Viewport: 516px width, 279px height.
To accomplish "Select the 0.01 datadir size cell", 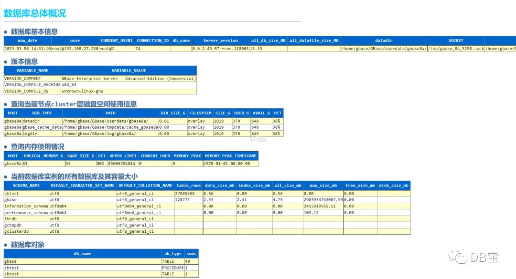I will click(173, 121).
